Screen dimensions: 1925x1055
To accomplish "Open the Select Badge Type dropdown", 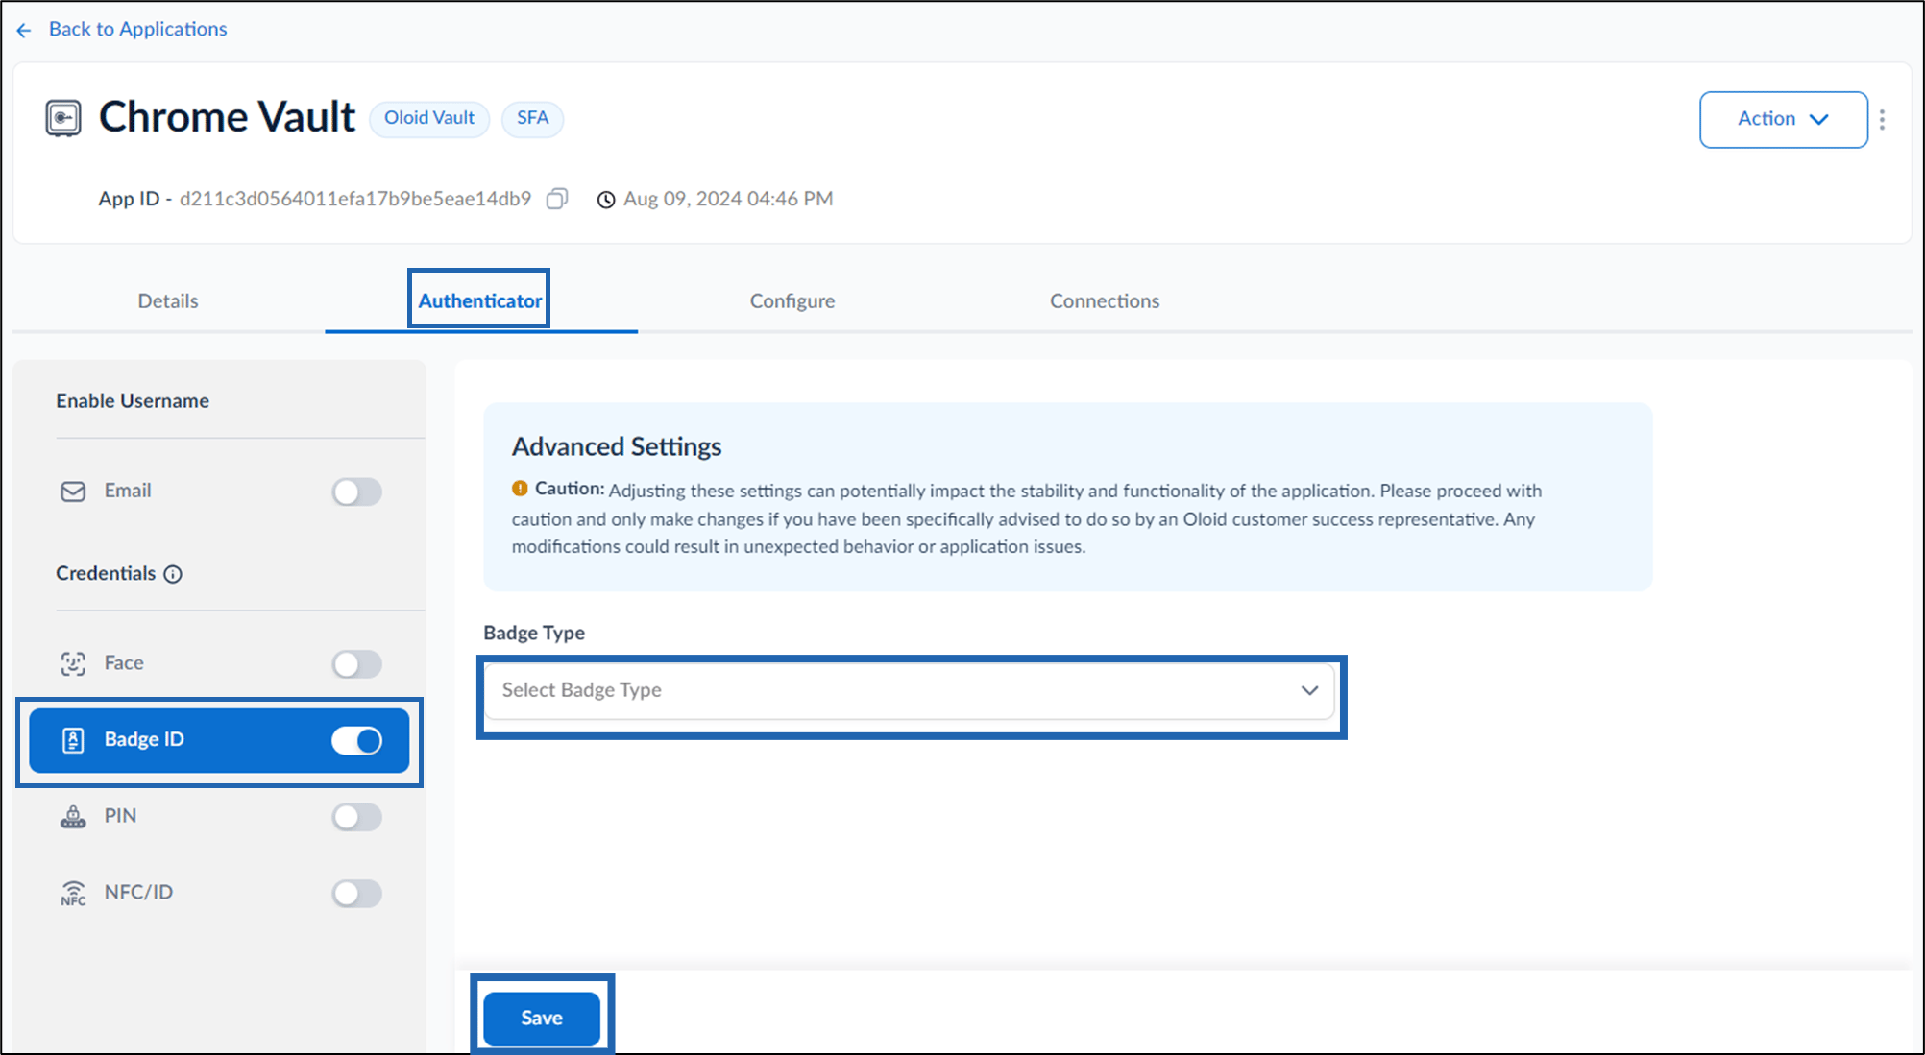I will click(909, 690).
